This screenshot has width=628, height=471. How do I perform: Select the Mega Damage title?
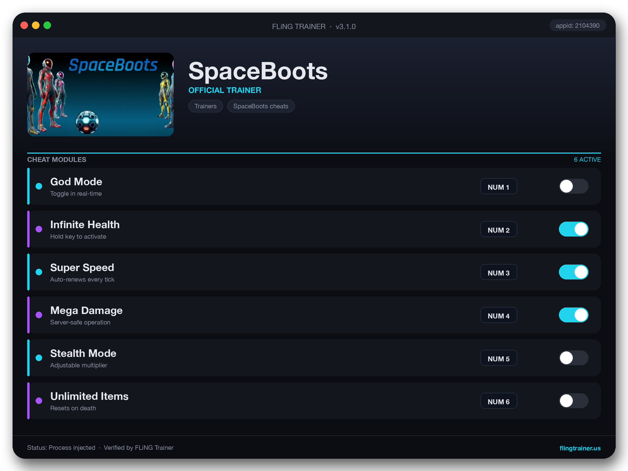[x=86, y=310]
